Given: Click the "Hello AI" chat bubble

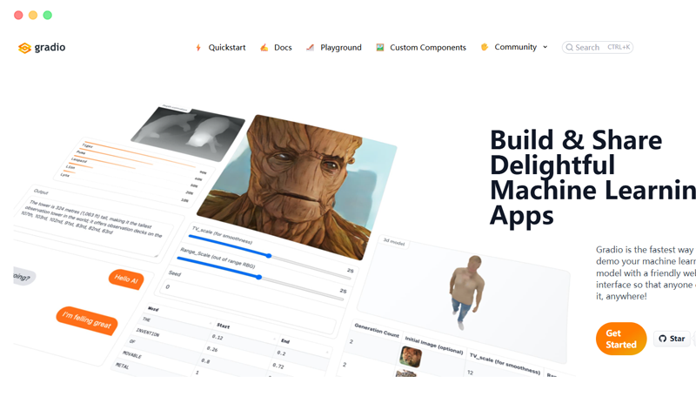Looking at the screenshot, I should (x=126, y=279).
